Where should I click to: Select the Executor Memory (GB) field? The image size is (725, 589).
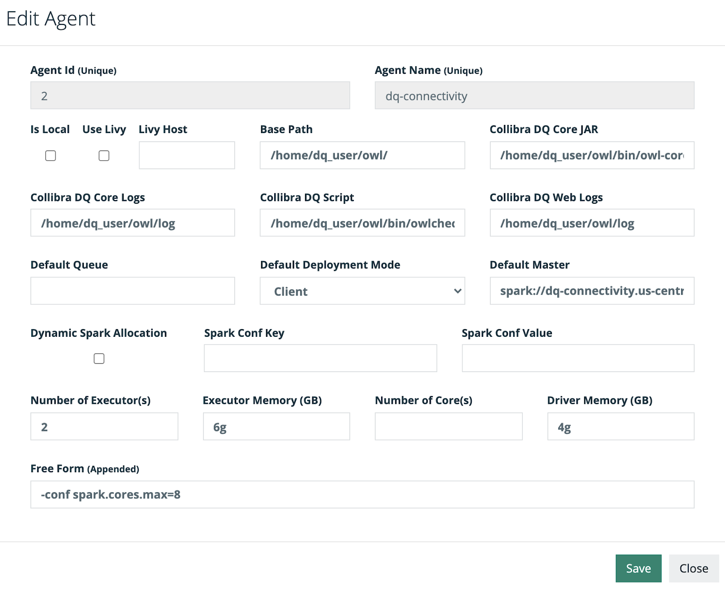click(x=276, y=426)
